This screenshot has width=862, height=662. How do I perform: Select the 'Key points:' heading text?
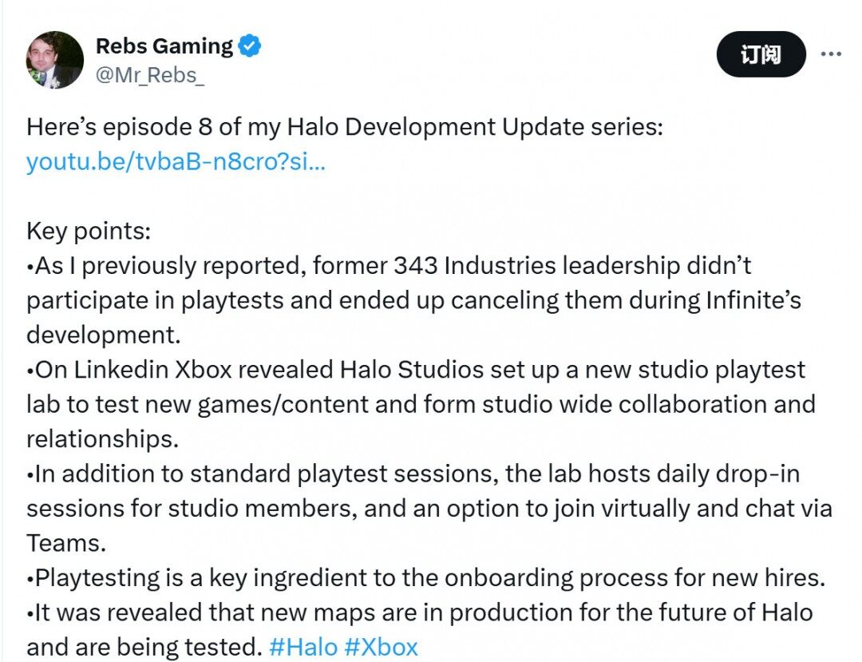(89, 231)
